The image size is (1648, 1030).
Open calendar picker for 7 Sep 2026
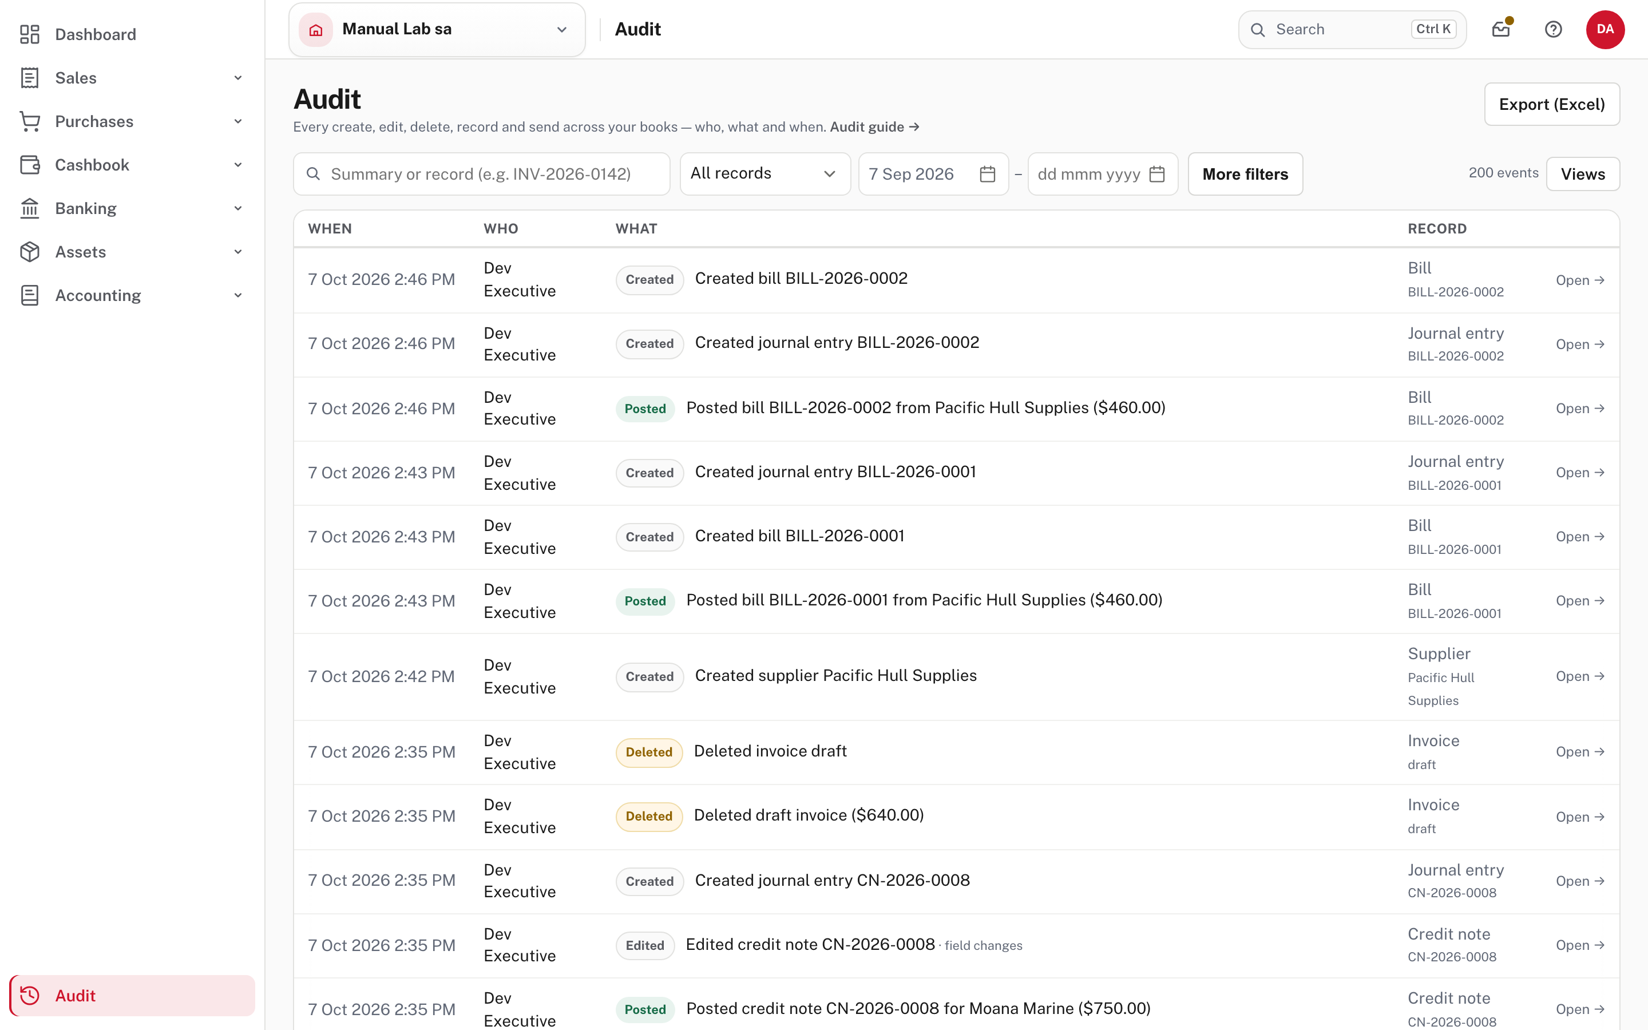(x=988, y=175)
